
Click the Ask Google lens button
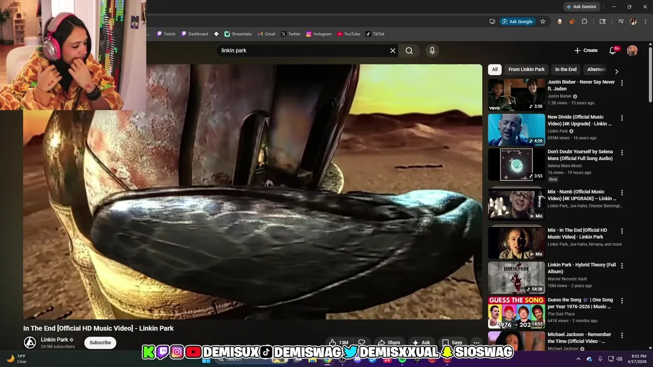tap(517, 21)
